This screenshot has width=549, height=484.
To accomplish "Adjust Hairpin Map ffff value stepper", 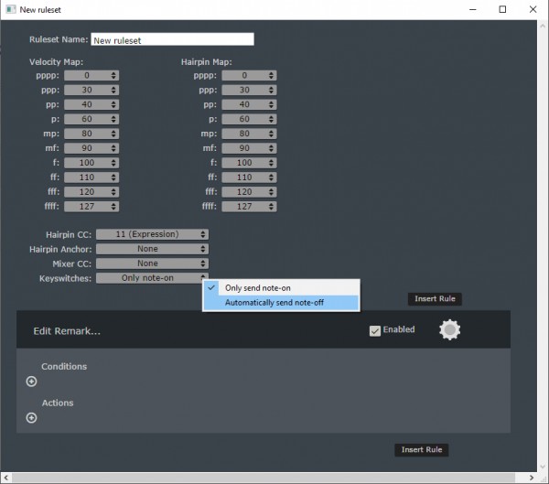I will (270, 207).
